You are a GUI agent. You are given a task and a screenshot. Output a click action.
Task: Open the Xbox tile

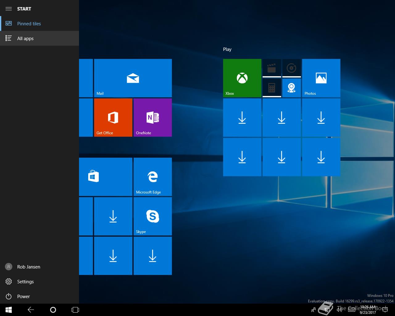[242, 78]
